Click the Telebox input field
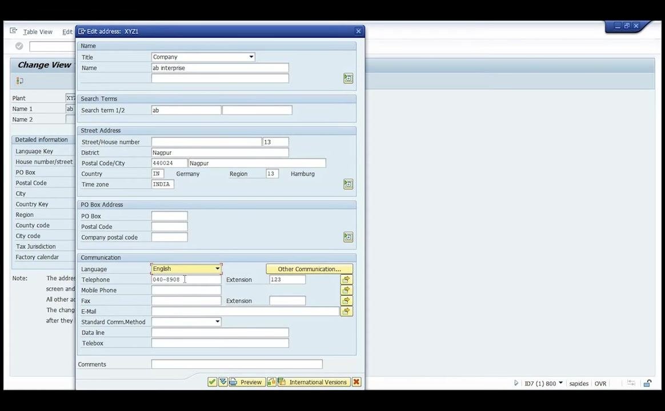 (220, 343)
